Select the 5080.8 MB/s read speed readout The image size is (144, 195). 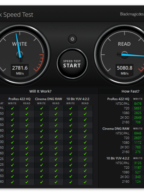coord(124,70)
